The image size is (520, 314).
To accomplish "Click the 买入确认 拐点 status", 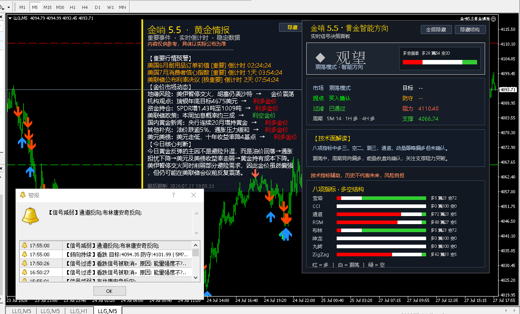I will click(340, 98).
